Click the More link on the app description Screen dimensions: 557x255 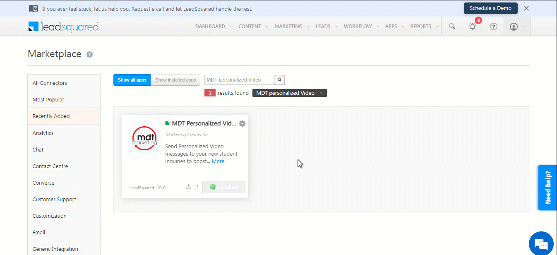click(x=218, y=161)
